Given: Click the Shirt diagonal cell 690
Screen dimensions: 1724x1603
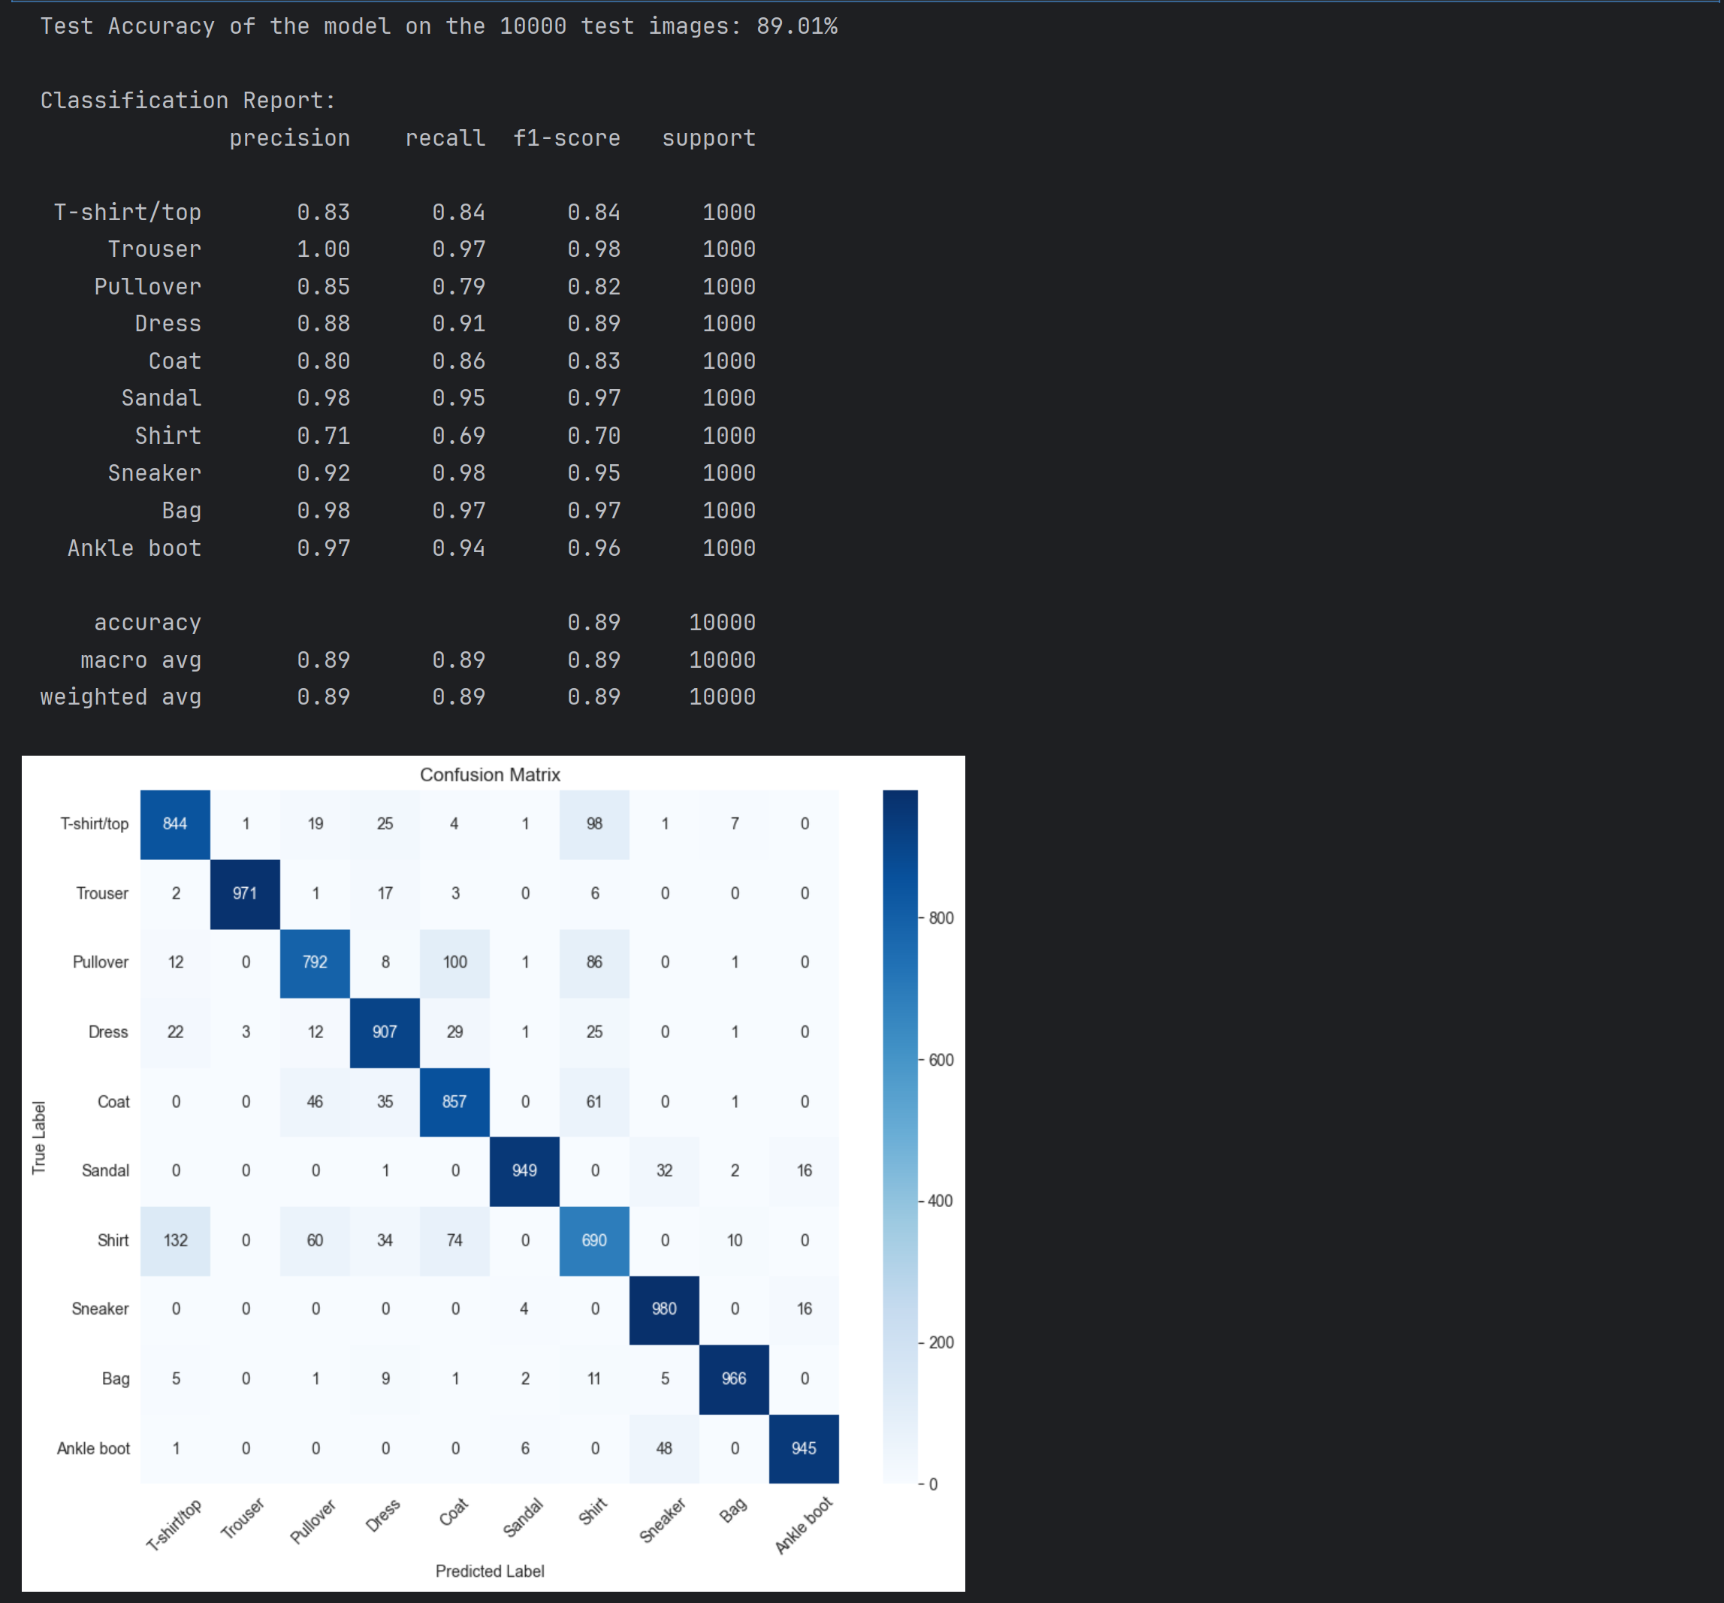Looking at the screenshot, I should [594, 1239].
